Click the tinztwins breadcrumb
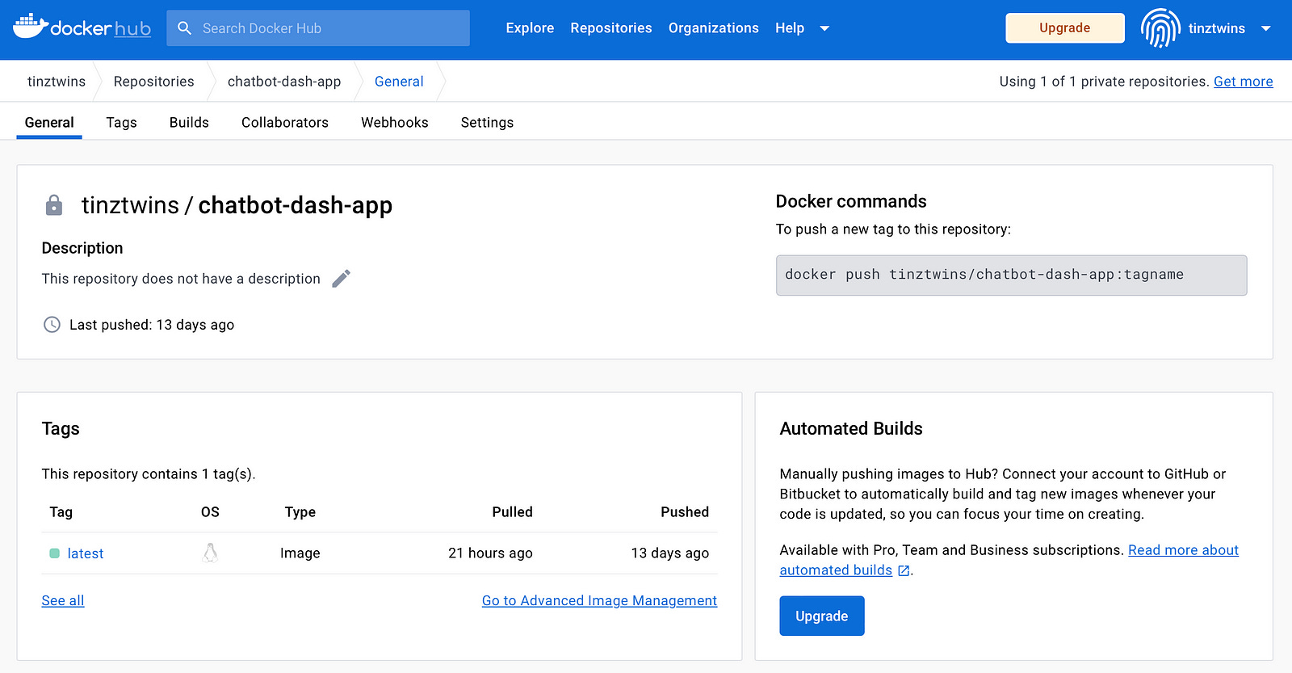The height and width of the screenshot is (673, 1292). point(57,82)
